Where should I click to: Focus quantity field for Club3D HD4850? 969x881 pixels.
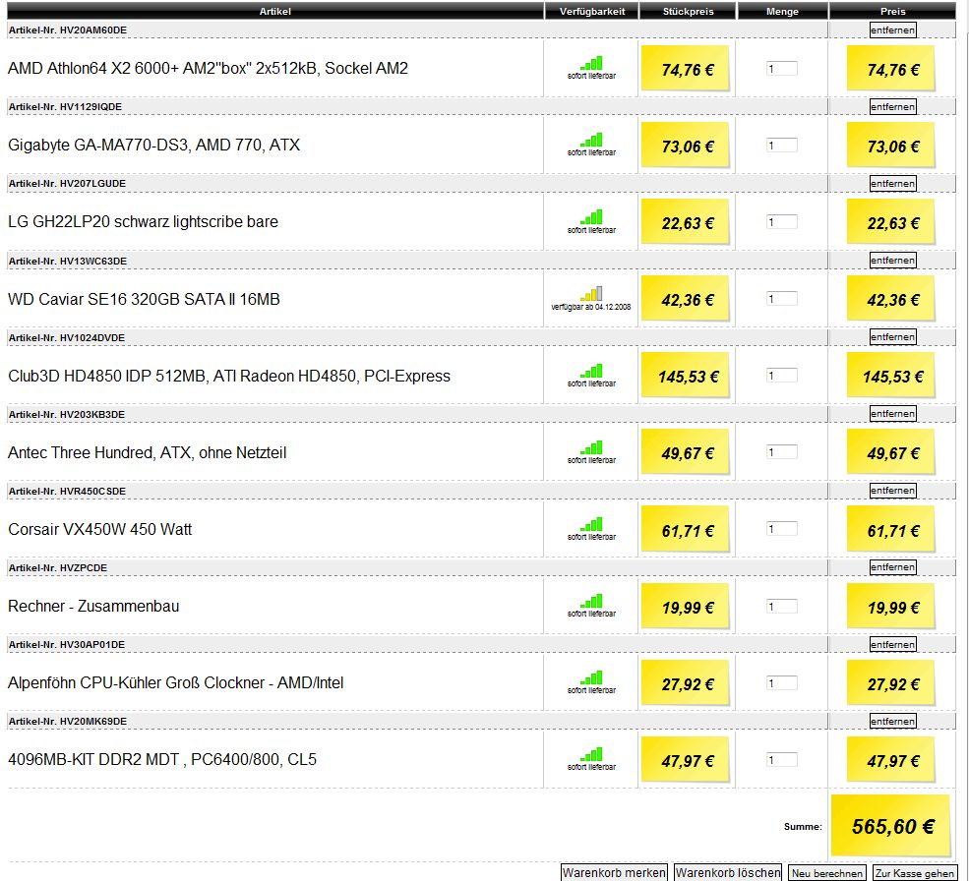pyautogui.click(x=782, y=376)
